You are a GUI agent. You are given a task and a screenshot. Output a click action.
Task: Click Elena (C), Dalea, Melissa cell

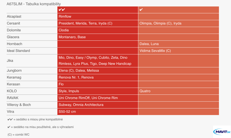98,70
